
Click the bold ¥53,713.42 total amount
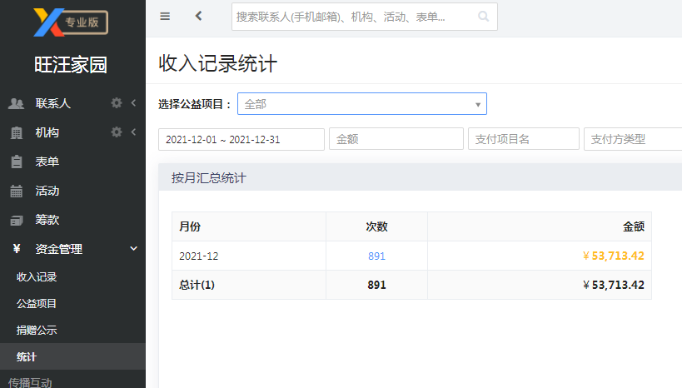point(614,285)
